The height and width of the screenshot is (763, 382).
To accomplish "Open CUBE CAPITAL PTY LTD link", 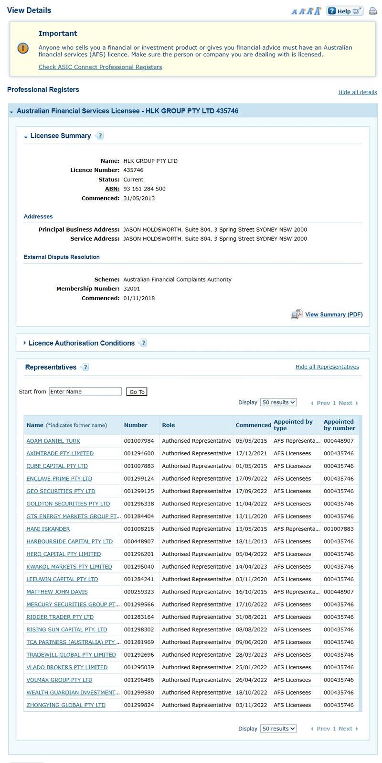I will tap(57, 466).
